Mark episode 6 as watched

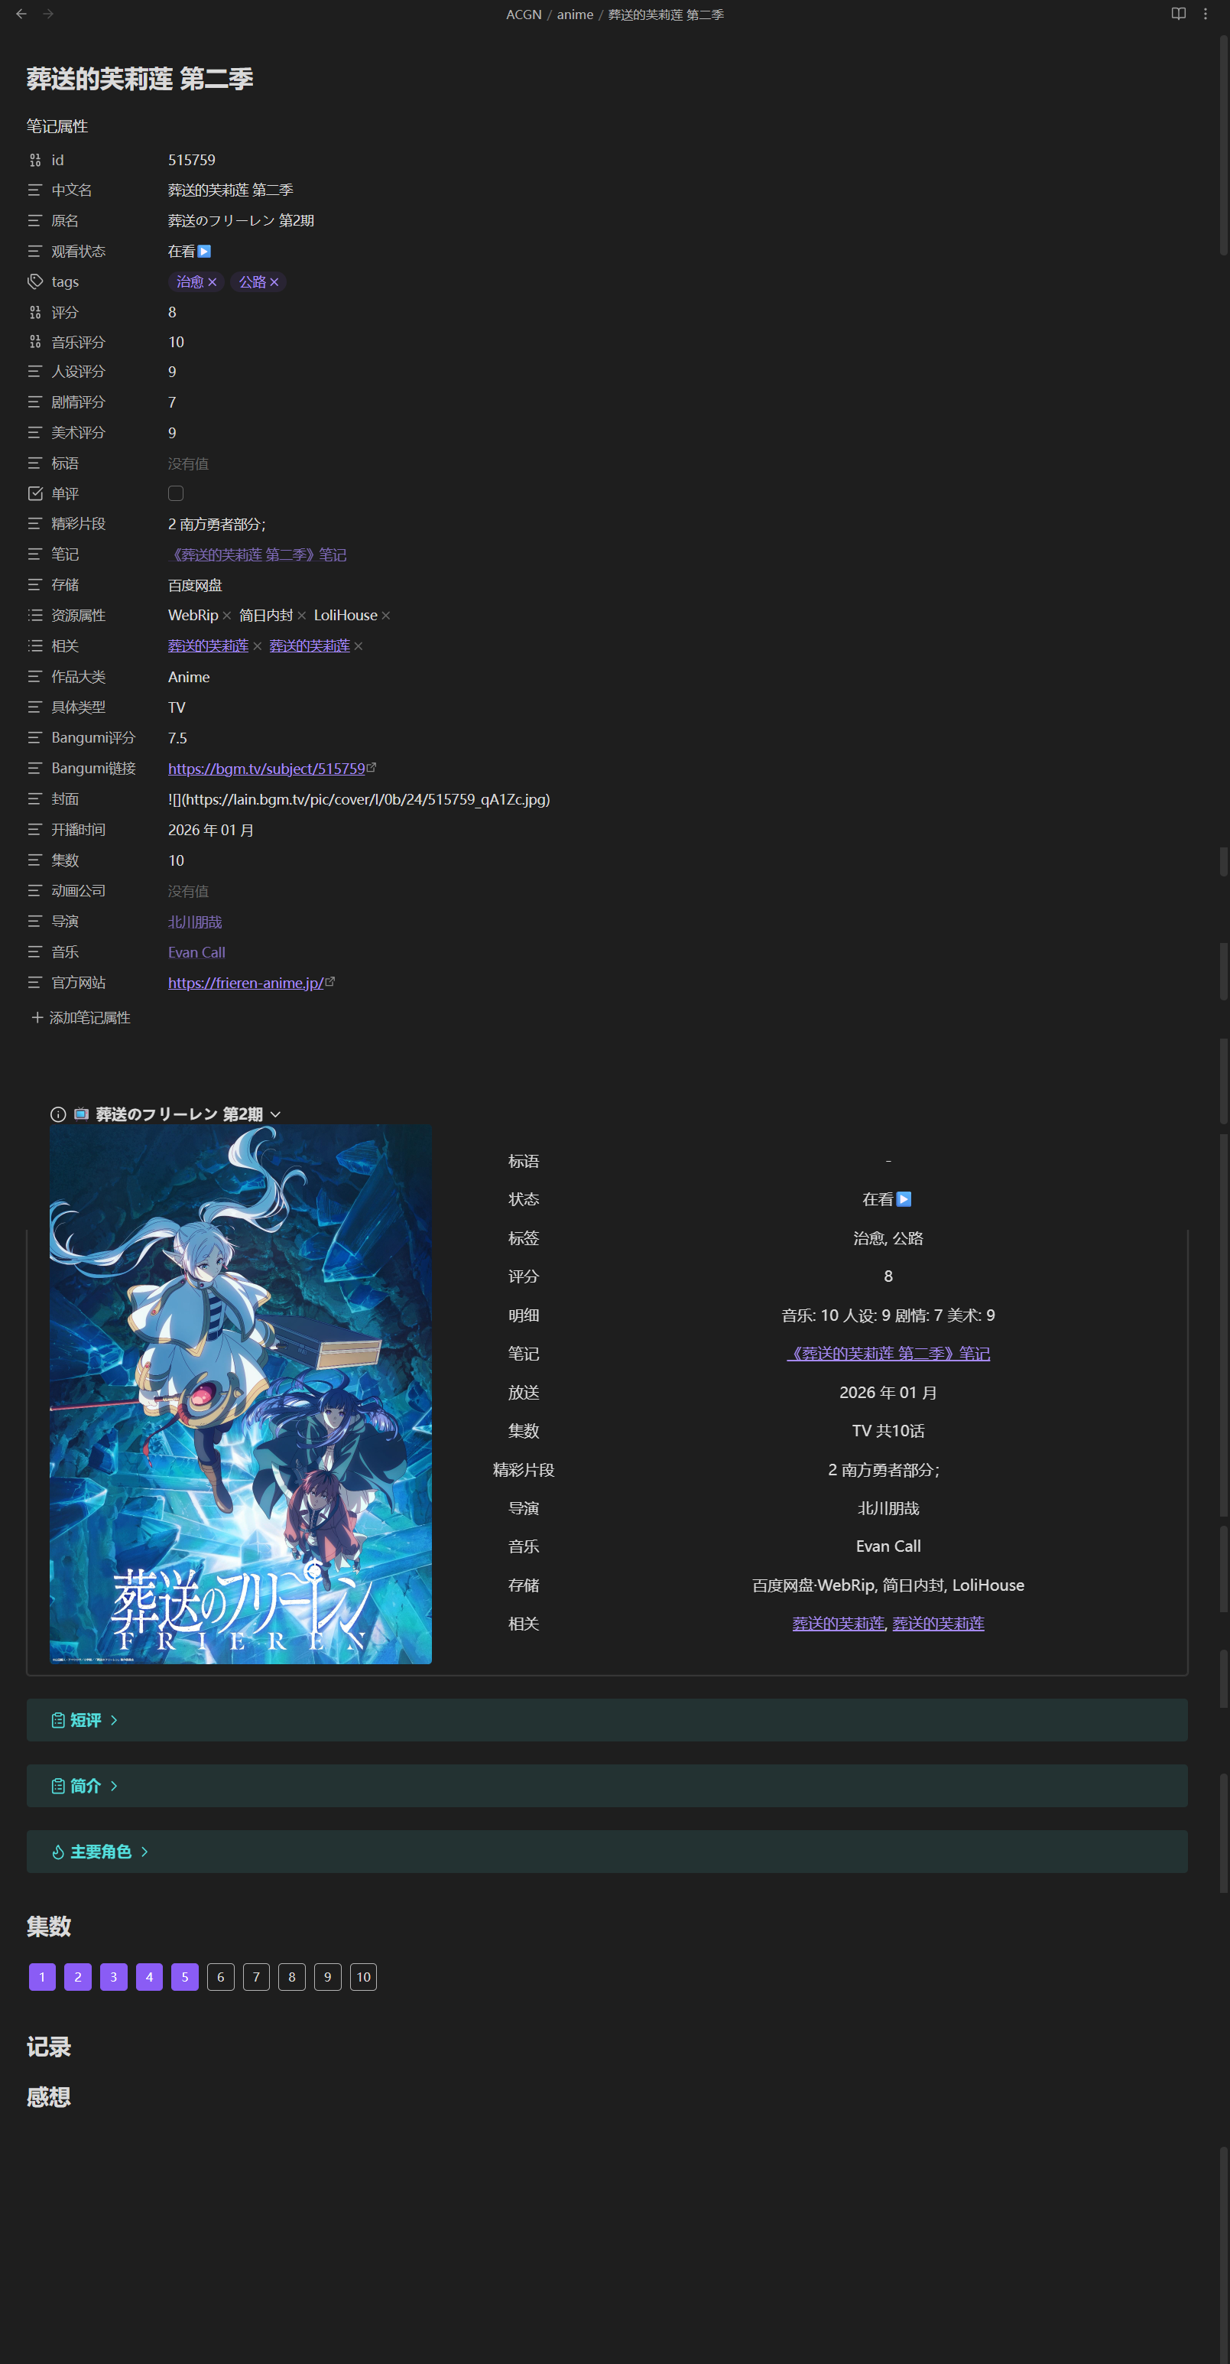click(221, 1977)
